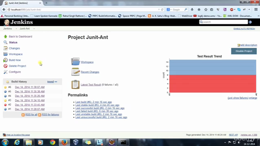Click the Workspace folder icon in sidebar
Image resolution: width=260 pixels, height=146 pixels.
pos(5,54)
